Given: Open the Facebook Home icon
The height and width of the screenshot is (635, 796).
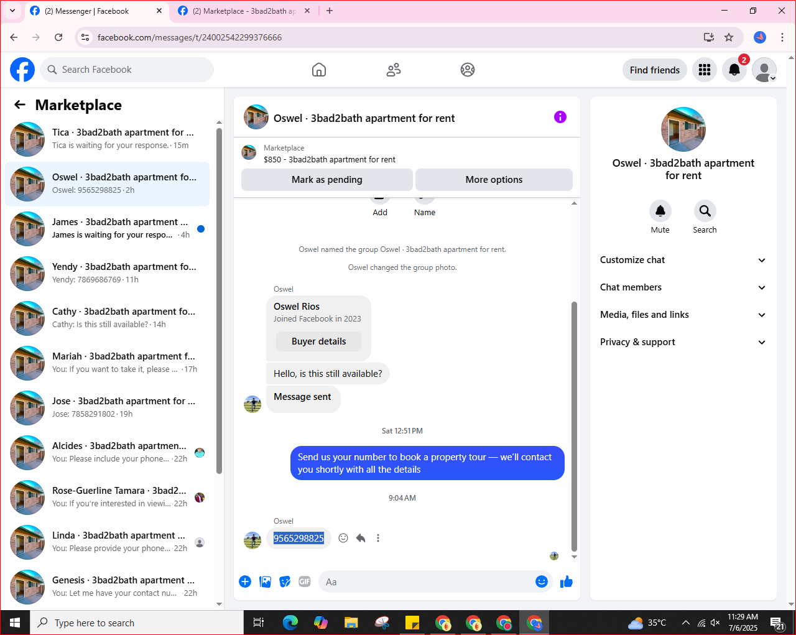Looking at the screenshot, I should (x=319, y=70).
